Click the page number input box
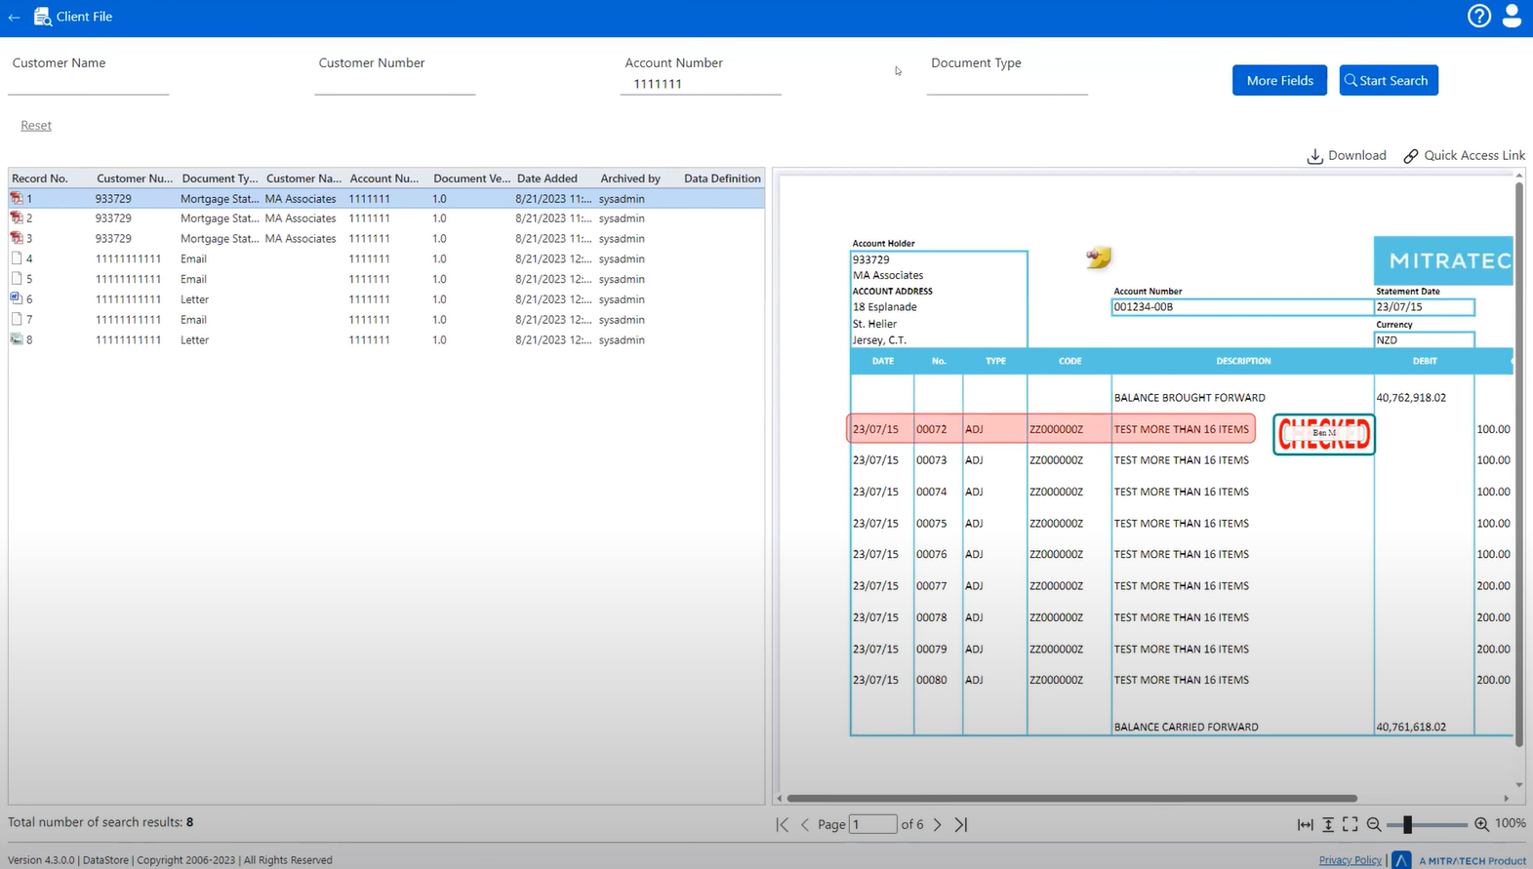Viewport: 1533px width, 869px height. (872, 824)
